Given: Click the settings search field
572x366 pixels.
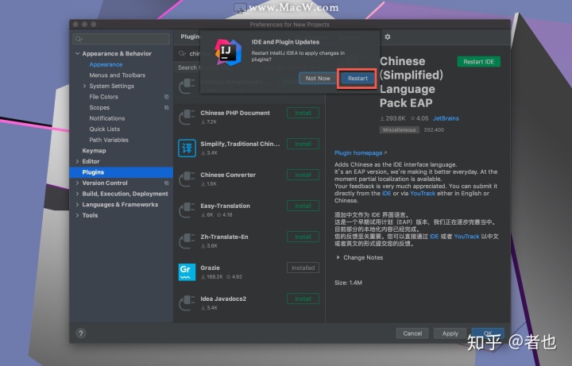Looking at the screenshot, I should pyautogui.click(x=122, y=39).
